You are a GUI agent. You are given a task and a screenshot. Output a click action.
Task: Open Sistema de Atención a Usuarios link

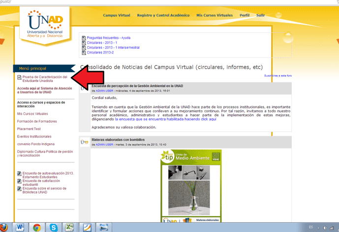pyautogui.click(x=45, y=90)
